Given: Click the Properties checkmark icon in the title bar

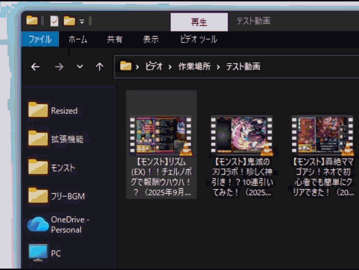Looking at the screenshot, I should [x=54, y=21].
